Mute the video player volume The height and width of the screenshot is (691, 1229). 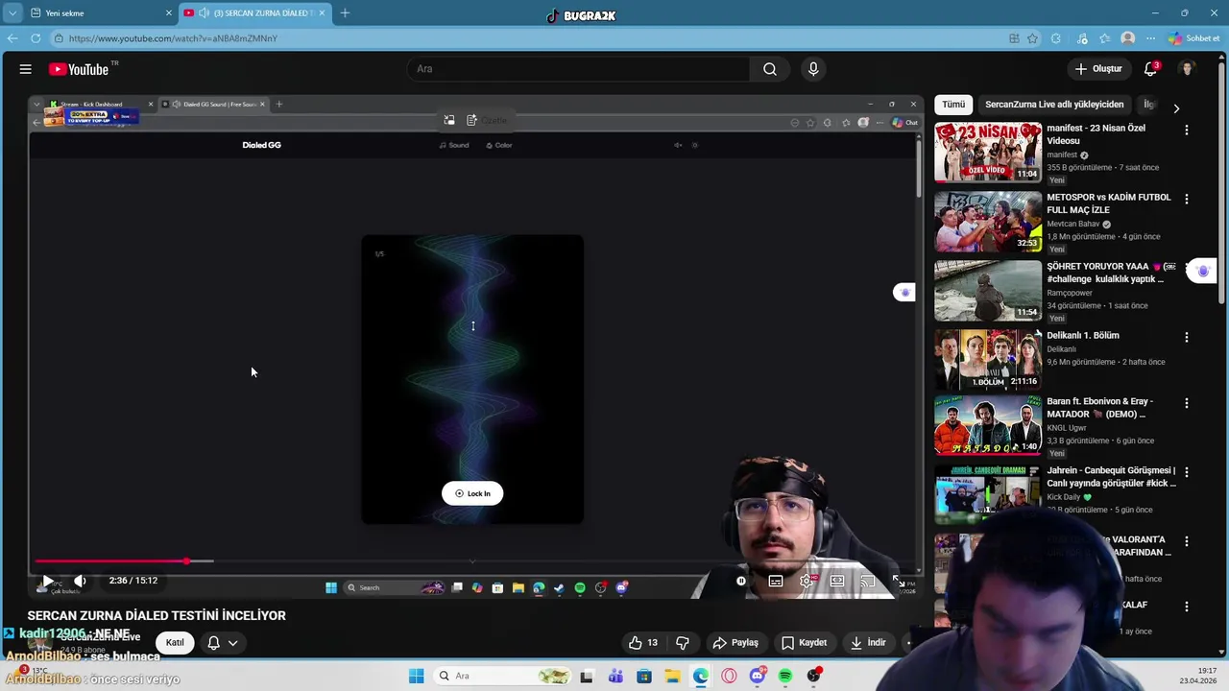tap(80, 581)
